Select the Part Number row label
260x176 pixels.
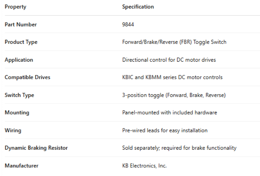(x=21, y=25)
